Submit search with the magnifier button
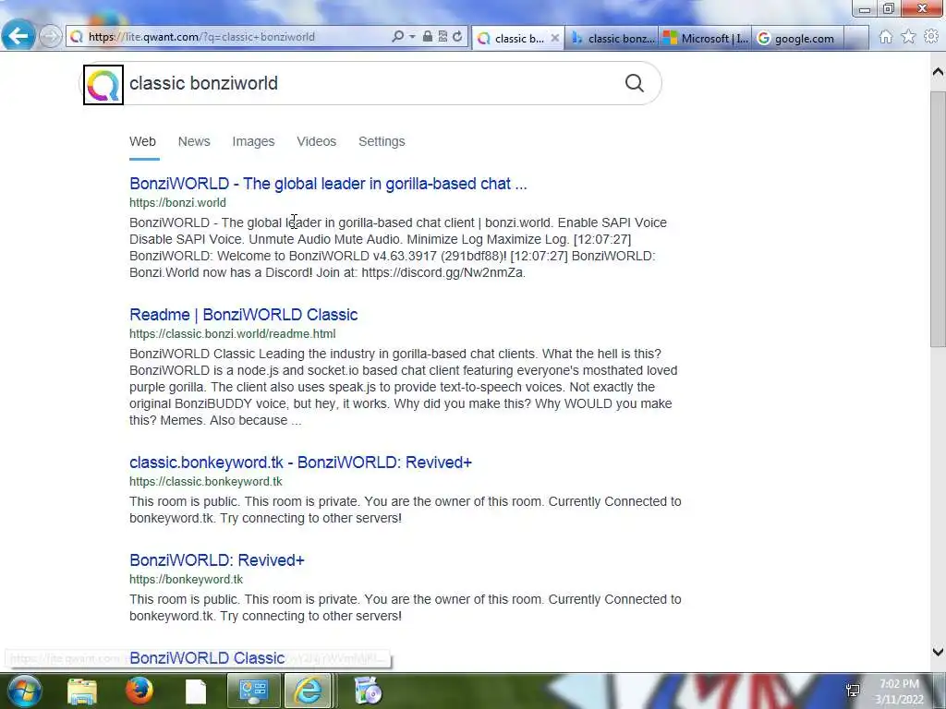This screenshot has width=946, height=709. [x=634, y=83]
